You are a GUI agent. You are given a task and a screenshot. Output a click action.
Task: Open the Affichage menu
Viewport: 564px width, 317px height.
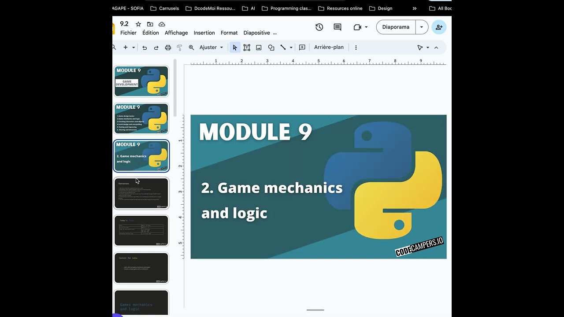(176, 33)
